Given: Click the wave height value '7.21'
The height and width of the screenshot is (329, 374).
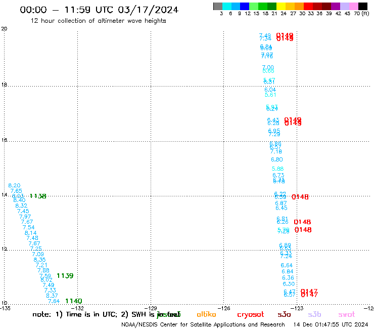Looking at the screenshot, I should click(41, 265).
